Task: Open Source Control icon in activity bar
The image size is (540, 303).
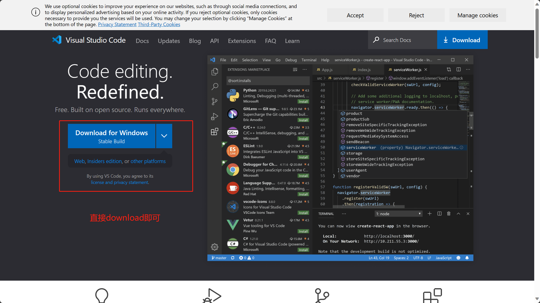Action: [x=214, y=102]
